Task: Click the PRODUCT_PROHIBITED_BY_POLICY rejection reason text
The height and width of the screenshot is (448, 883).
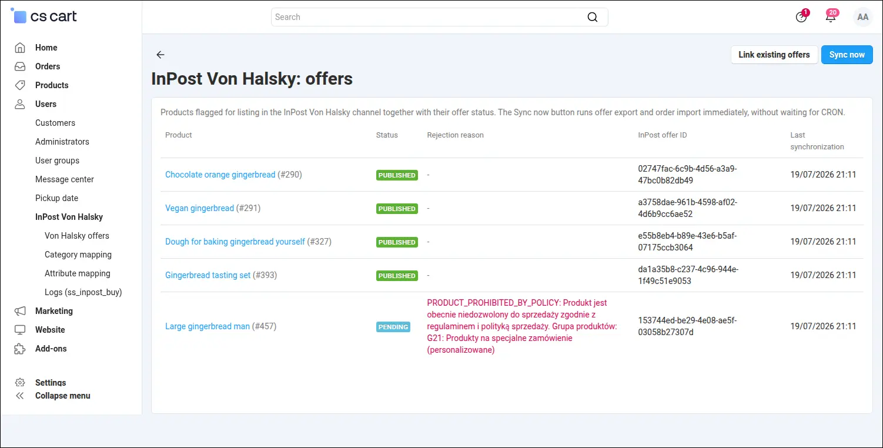Action: click(522, 326)
